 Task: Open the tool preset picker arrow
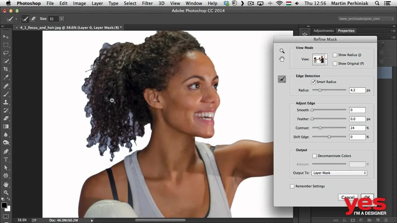[x=16, y=19]
